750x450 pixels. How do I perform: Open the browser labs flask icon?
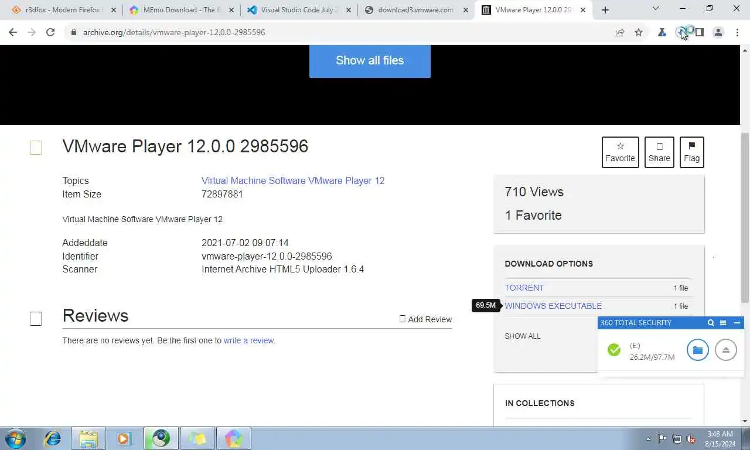[662, 32]
